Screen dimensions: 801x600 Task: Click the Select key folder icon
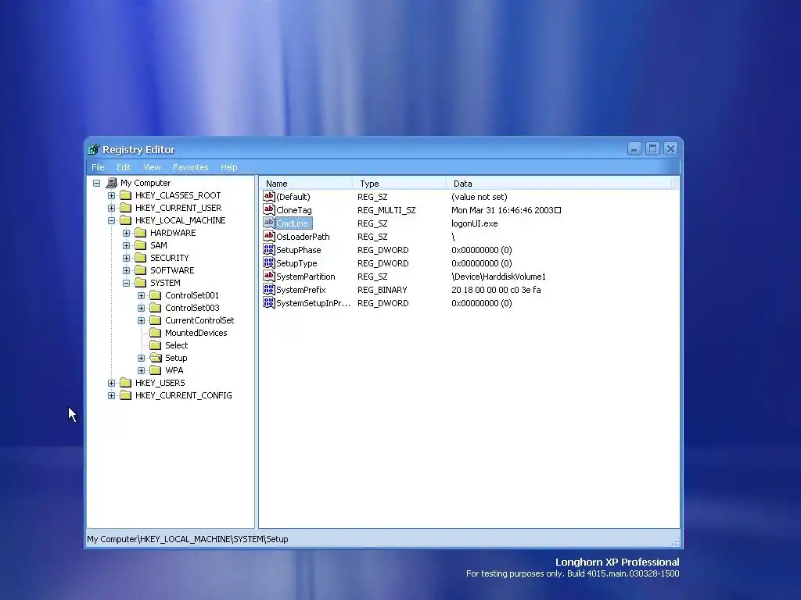pyautogui.click(x=156, y=345)
